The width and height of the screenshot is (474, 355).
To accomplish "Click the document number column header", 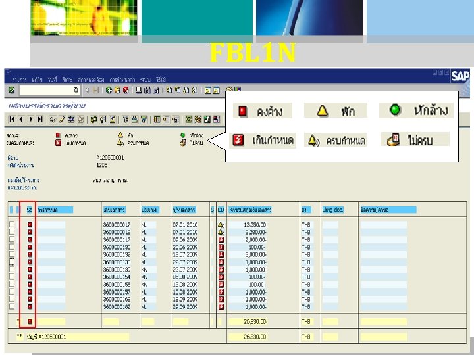I will click(115, 210).
